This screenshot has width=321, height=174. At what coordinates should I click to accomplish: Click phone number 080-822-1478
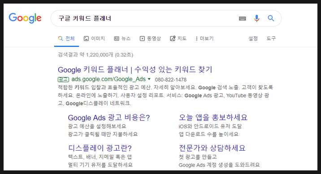(171, 80)
